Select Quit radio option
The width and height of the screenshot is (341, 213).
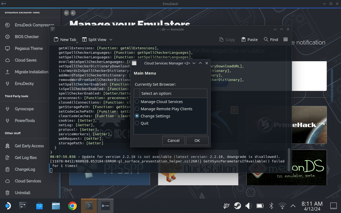(x=142, y=123)
